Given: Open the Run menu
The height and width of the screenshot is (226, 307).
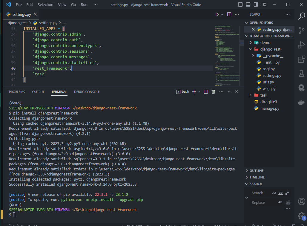Looking at the screenshot, I should (x=84, y=4).
